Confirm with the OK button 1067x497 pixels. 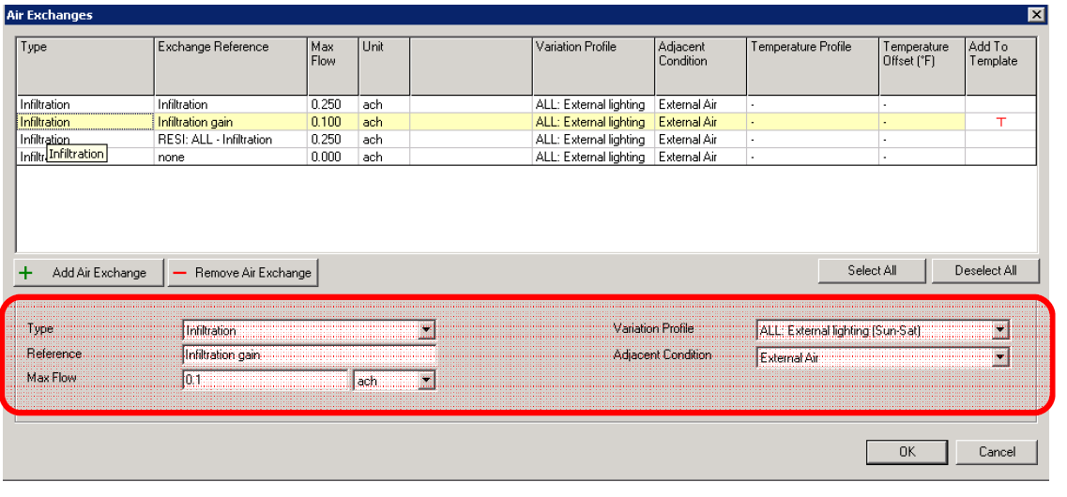click(x=907, y=452)
